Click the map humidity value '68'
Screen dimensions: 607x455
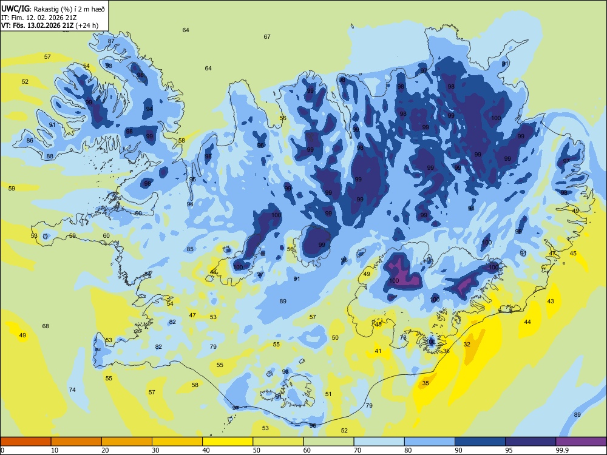pyautogui.click(x=46, y=326)
